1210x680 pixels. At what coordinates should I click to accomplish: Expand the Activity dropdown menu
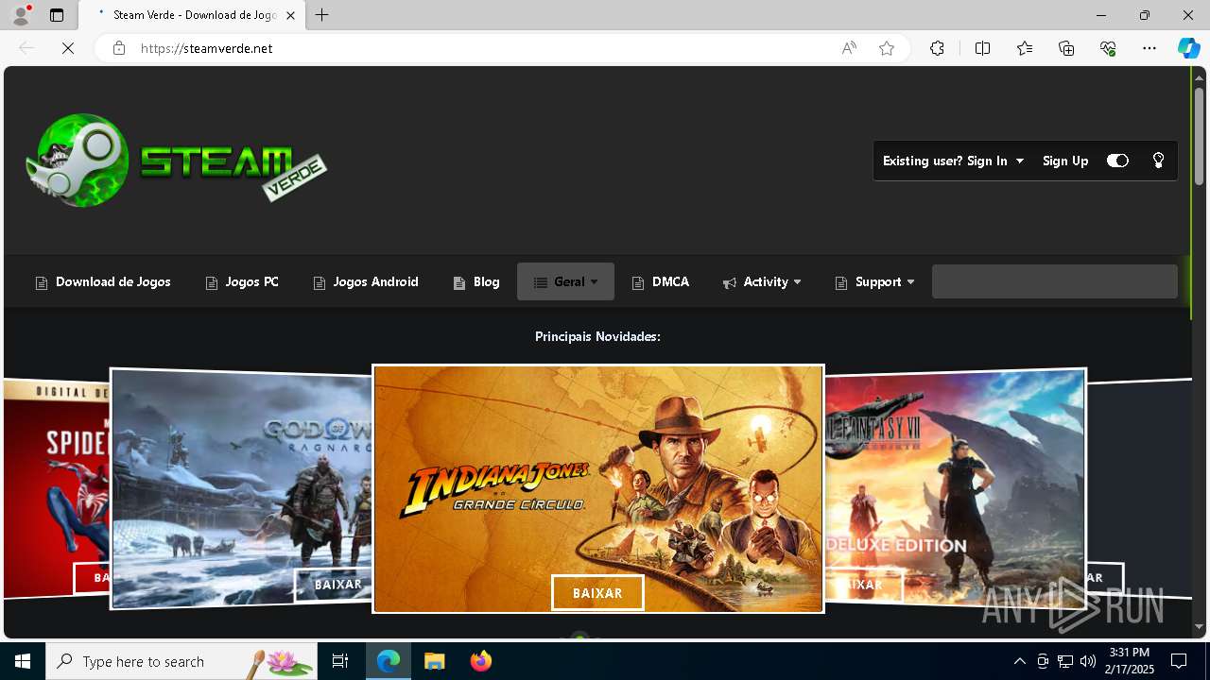point(762,281)
